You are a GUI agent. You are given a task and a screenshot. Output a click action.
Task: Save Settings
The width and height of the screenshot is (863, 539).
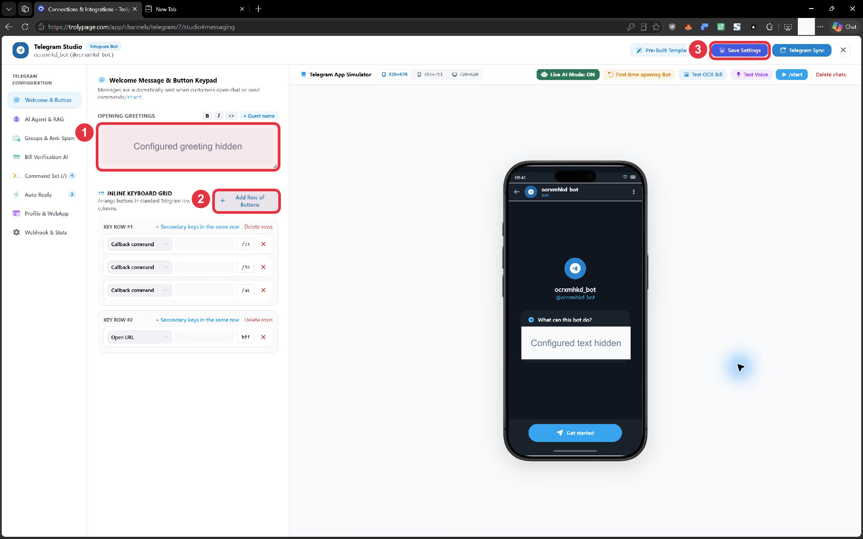point(740,50)
